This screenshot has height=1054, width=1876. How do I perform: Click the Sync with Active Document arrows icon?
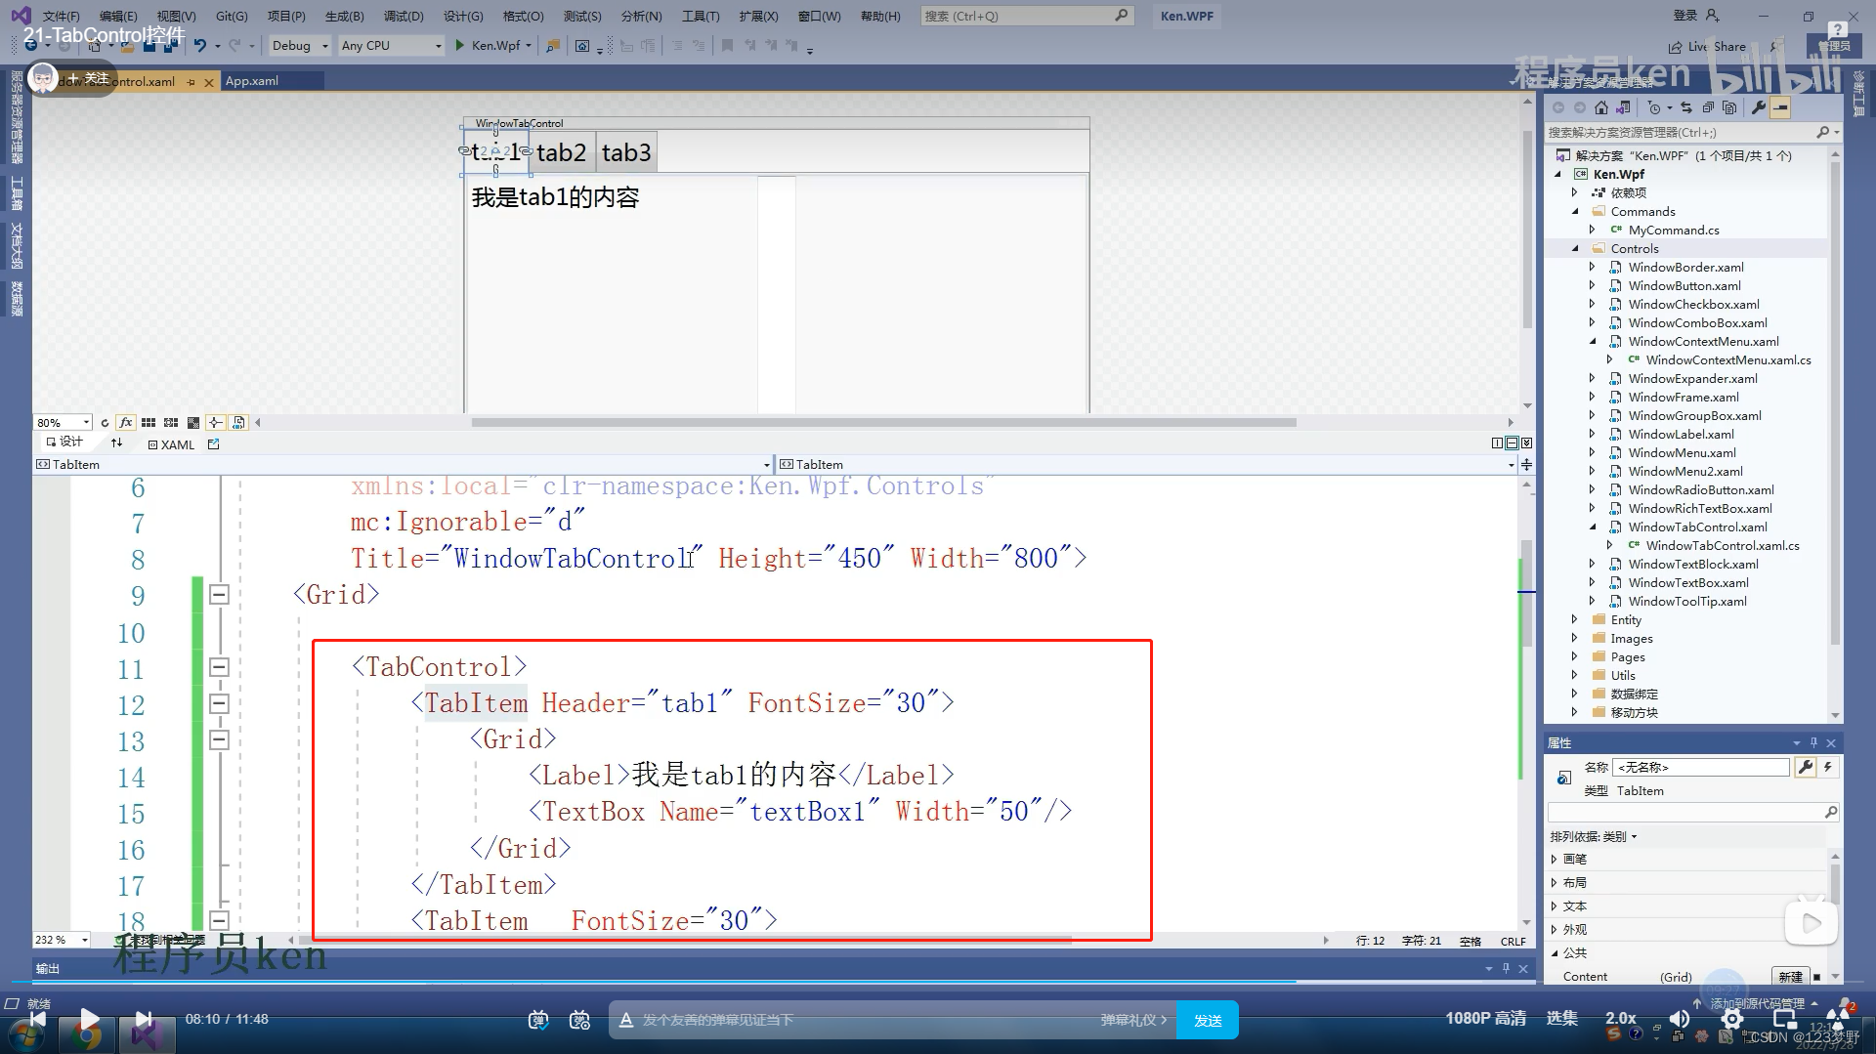1686,107
